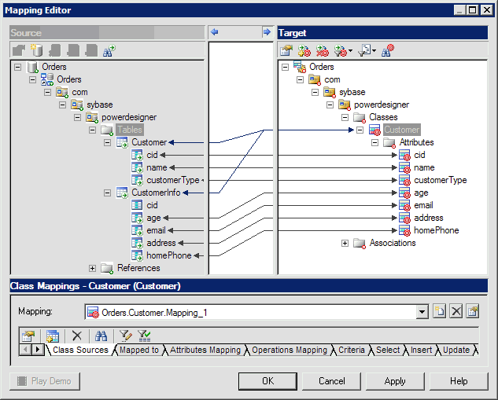This screenshot has height=400, width=498.
Task: Select the address column in Source tree
Action: click(161, 243)
